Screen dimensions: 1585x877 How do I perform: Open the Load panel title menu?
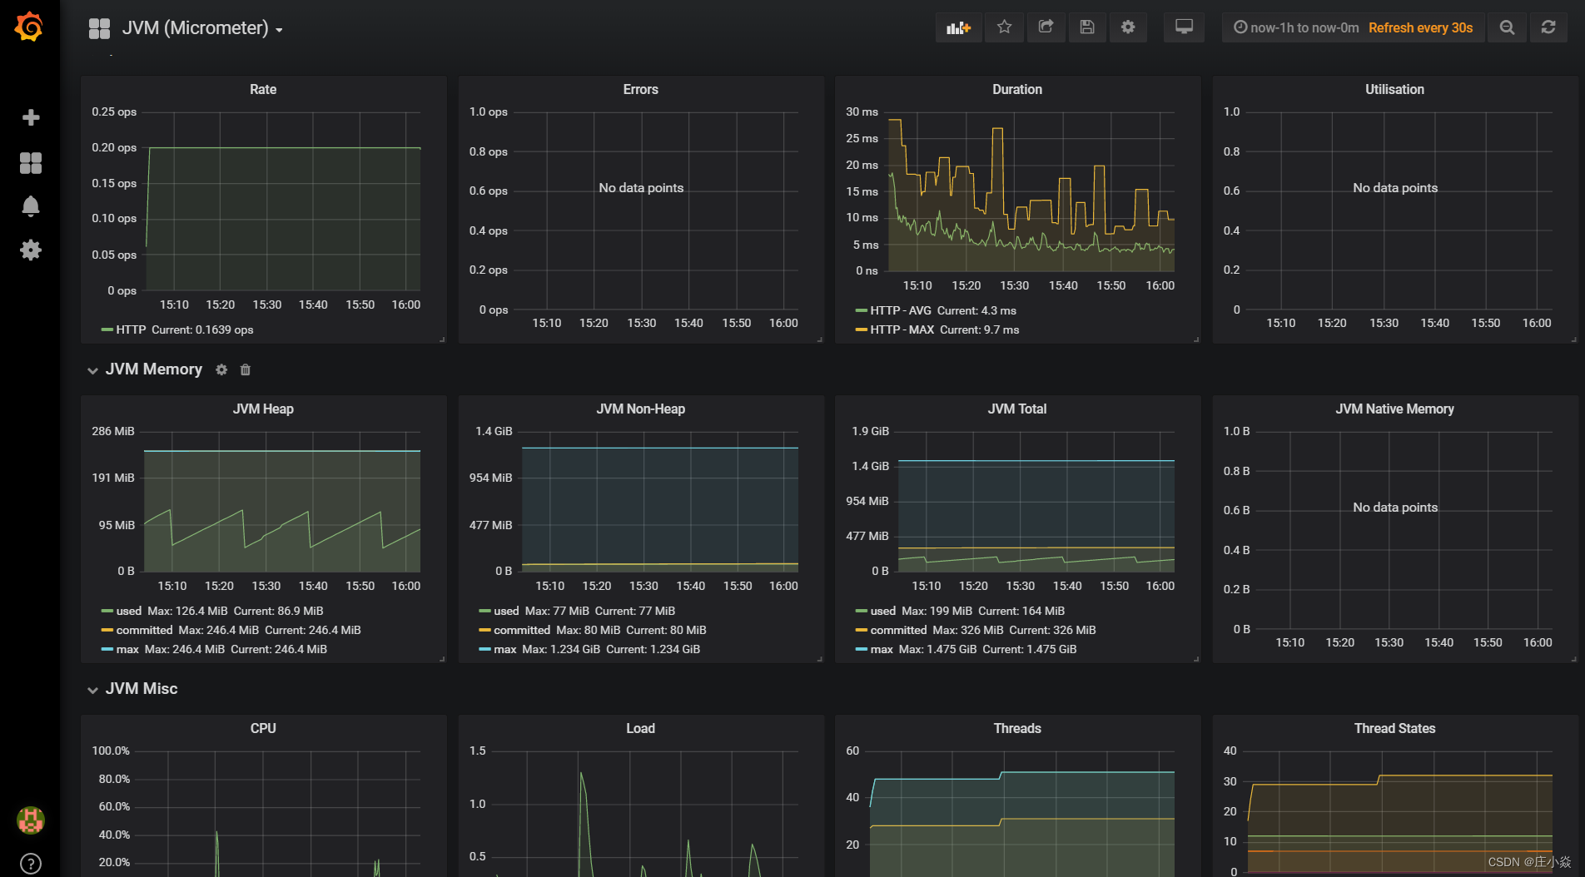coord(640,728)
